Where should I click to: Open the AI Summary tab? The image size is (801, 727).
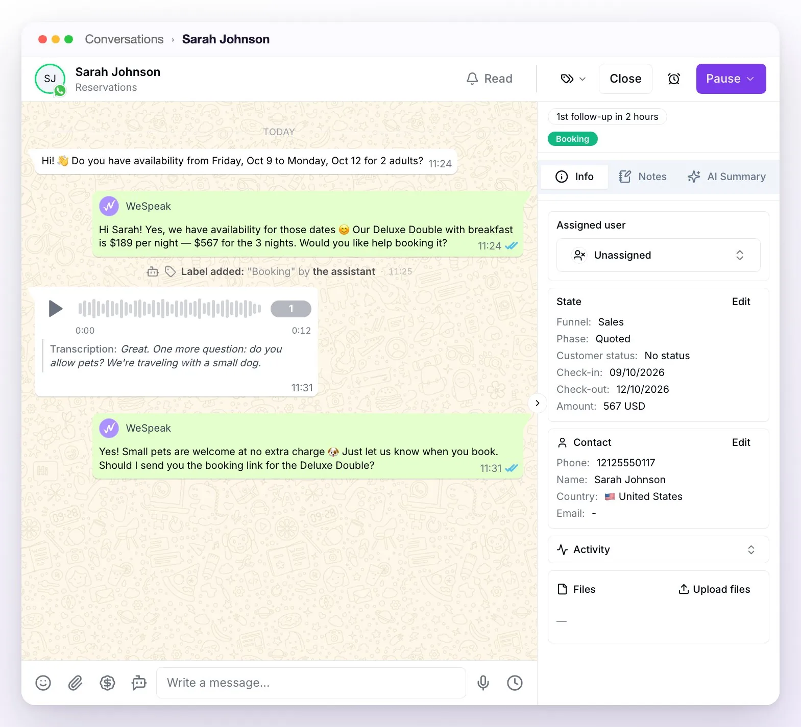[726, 177]
